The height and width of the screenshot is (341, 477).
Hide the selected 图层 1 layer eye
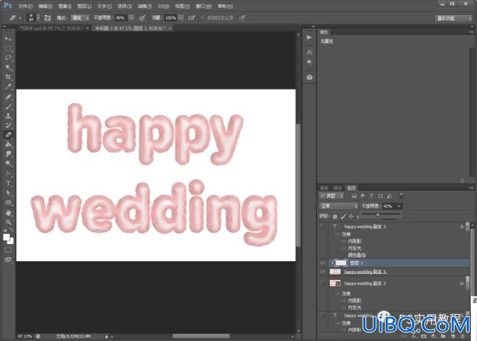coord(323,262)
